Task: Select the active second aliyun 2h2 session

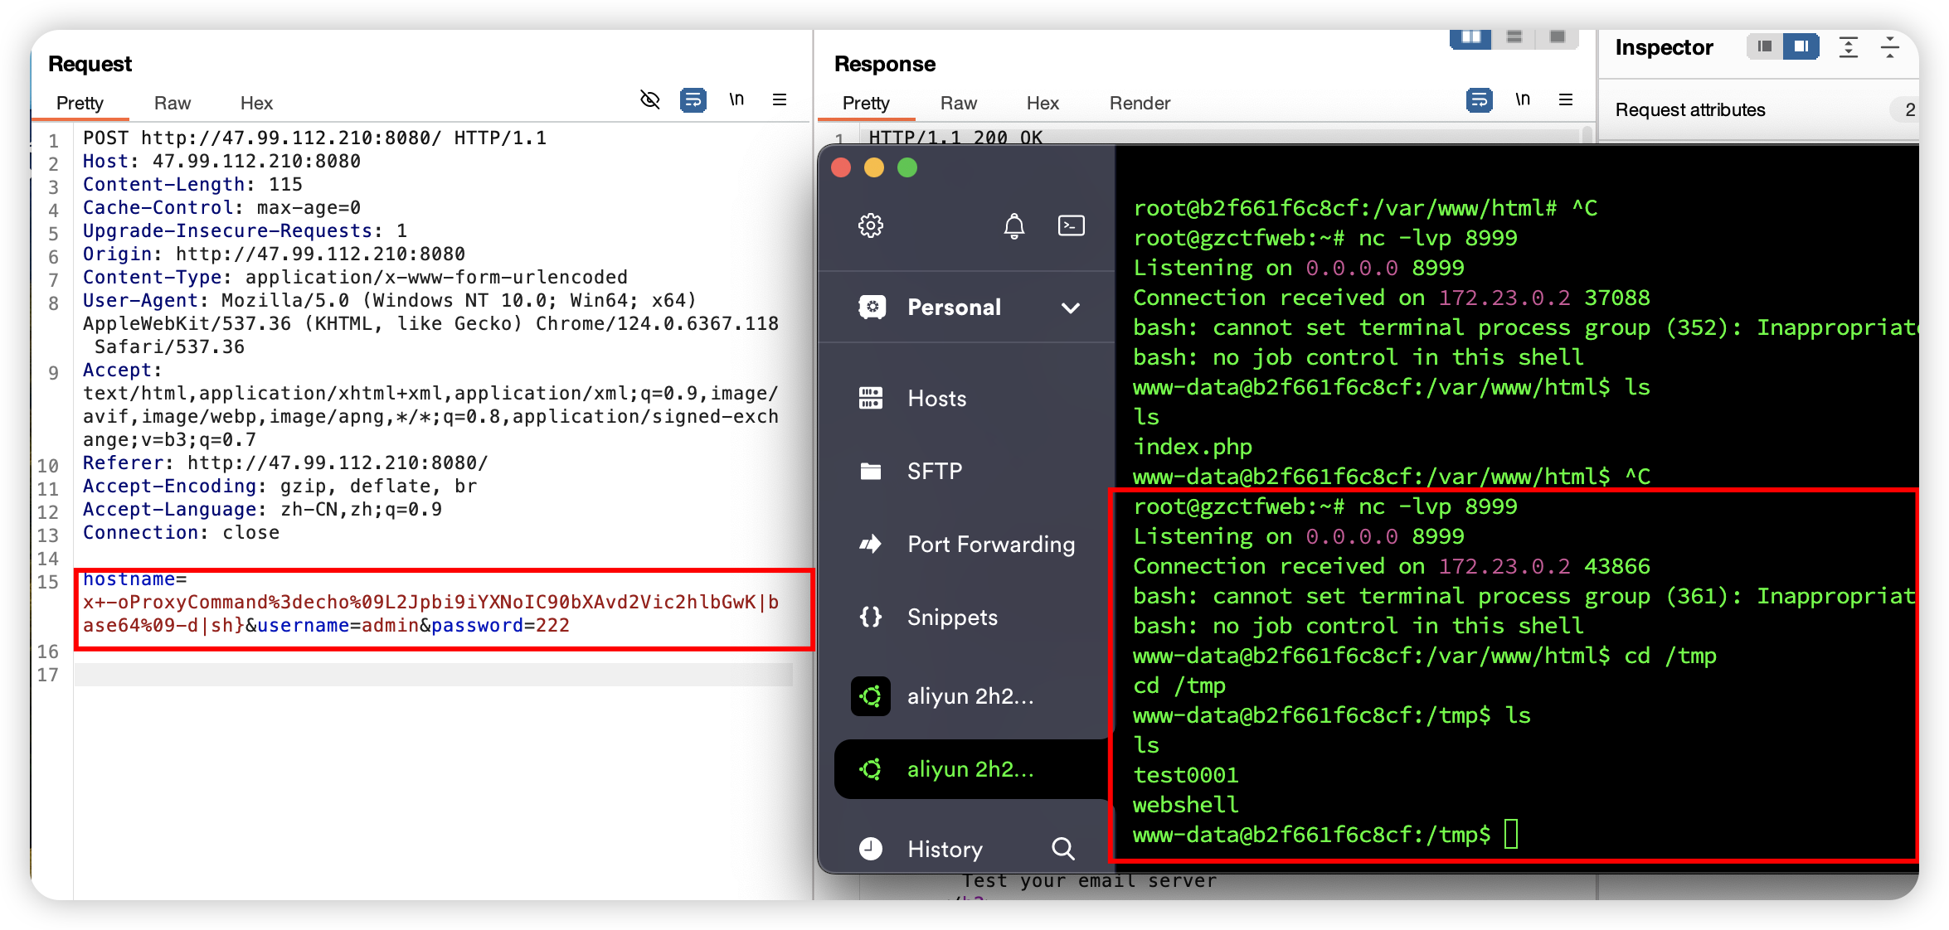Action: click(970, 769)
